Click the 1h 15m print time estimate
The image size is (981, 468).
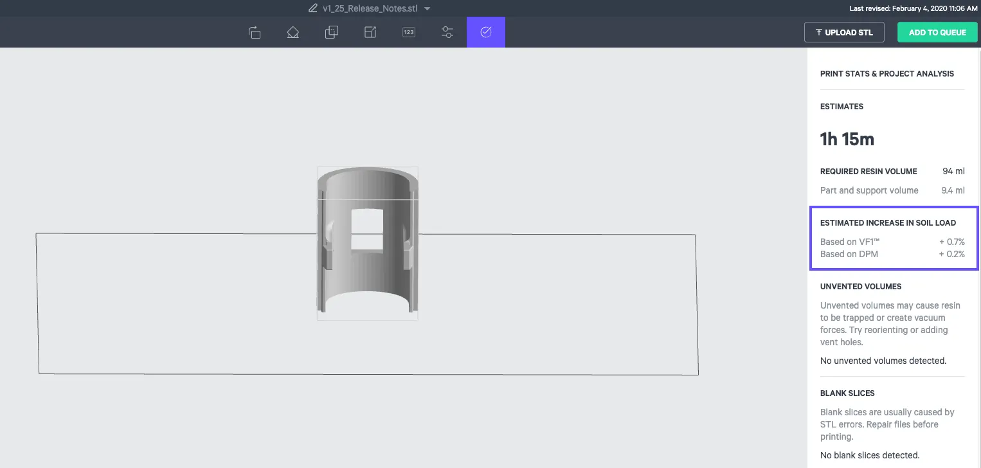tap(847, 139)
